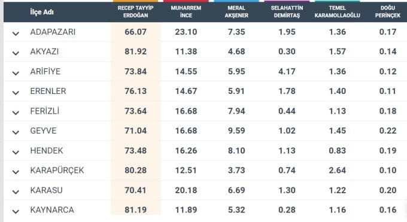Expand the KARAPÜRÇEK row chevron
407x222 pixels.
(x=16, y=172)
